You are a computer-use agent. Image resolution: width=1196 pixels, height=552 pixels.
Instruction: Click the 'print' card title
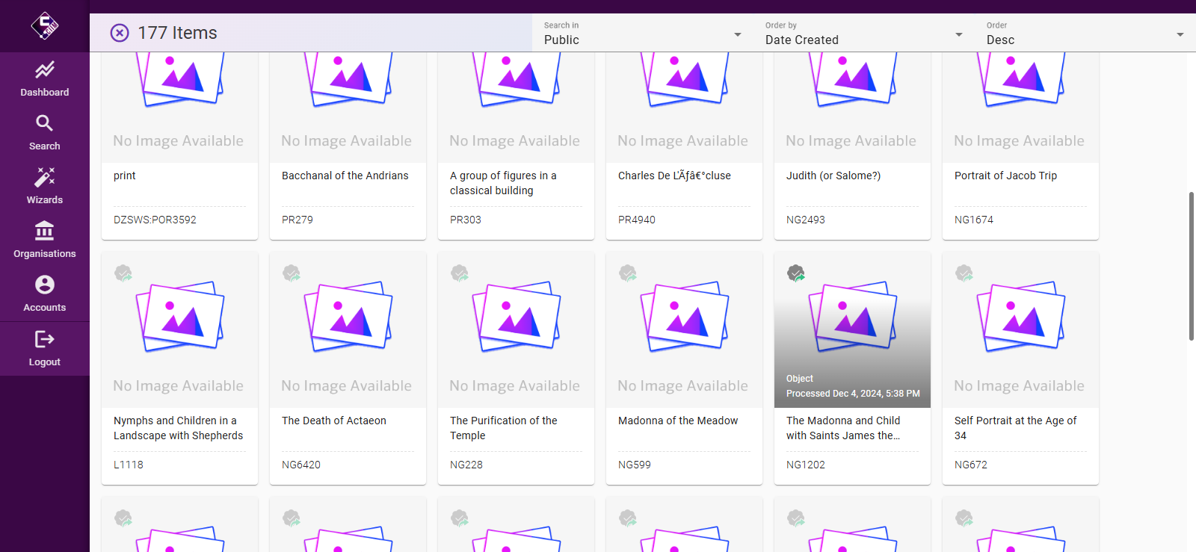125,176
